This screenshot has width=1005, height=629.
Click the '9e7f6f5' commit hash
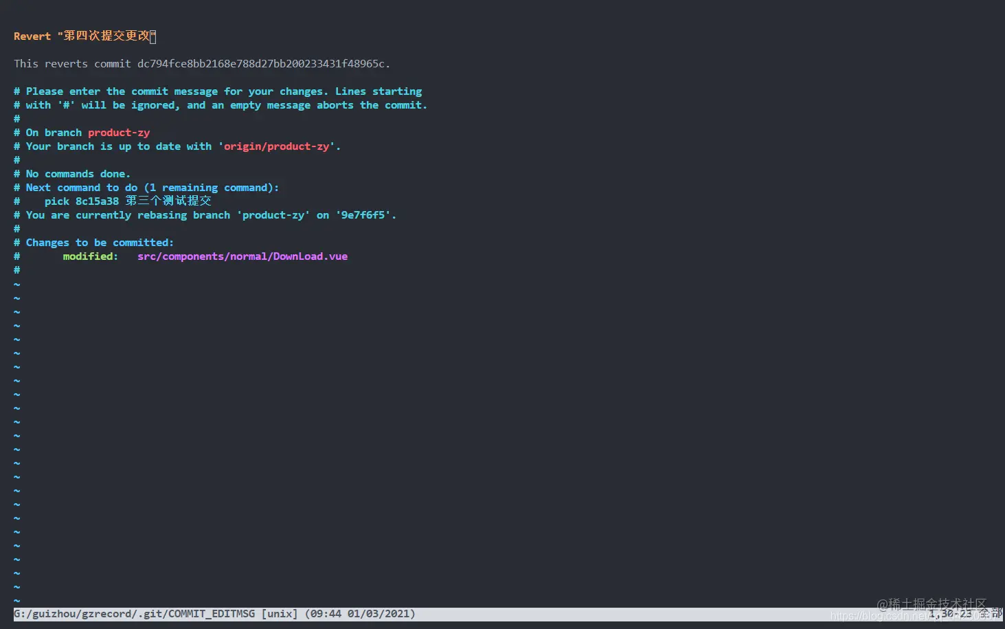363,215
